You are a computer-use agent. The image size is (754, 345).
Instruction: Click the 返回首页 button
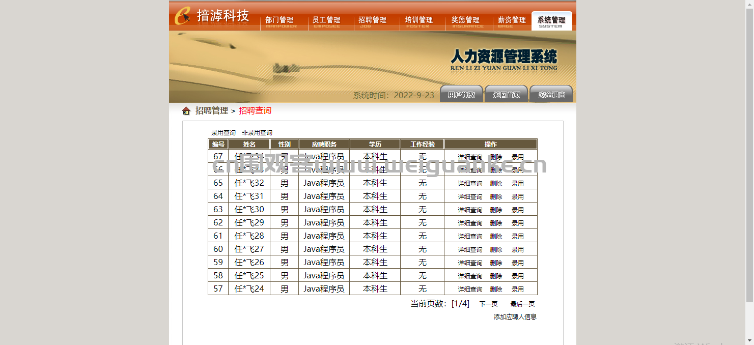(x=506, y=94)
